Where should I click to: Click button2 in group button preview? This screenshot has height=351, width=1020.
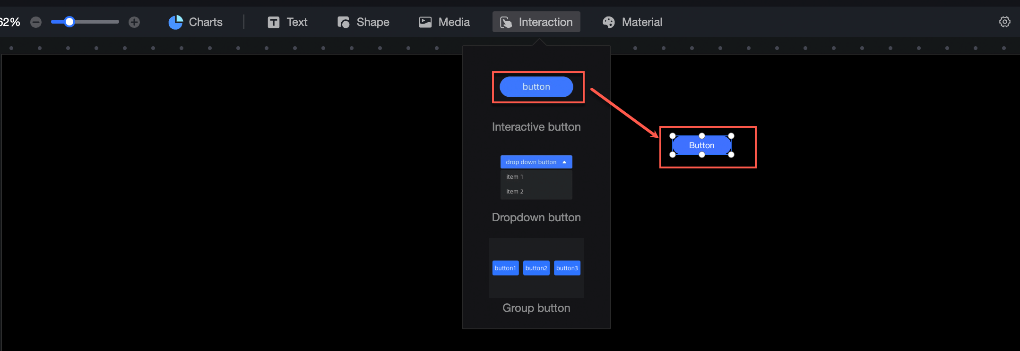tap(536, 268)
